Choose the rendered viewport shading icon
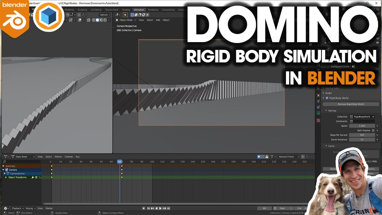Screen dimensions: 382x215 [105, 20]
